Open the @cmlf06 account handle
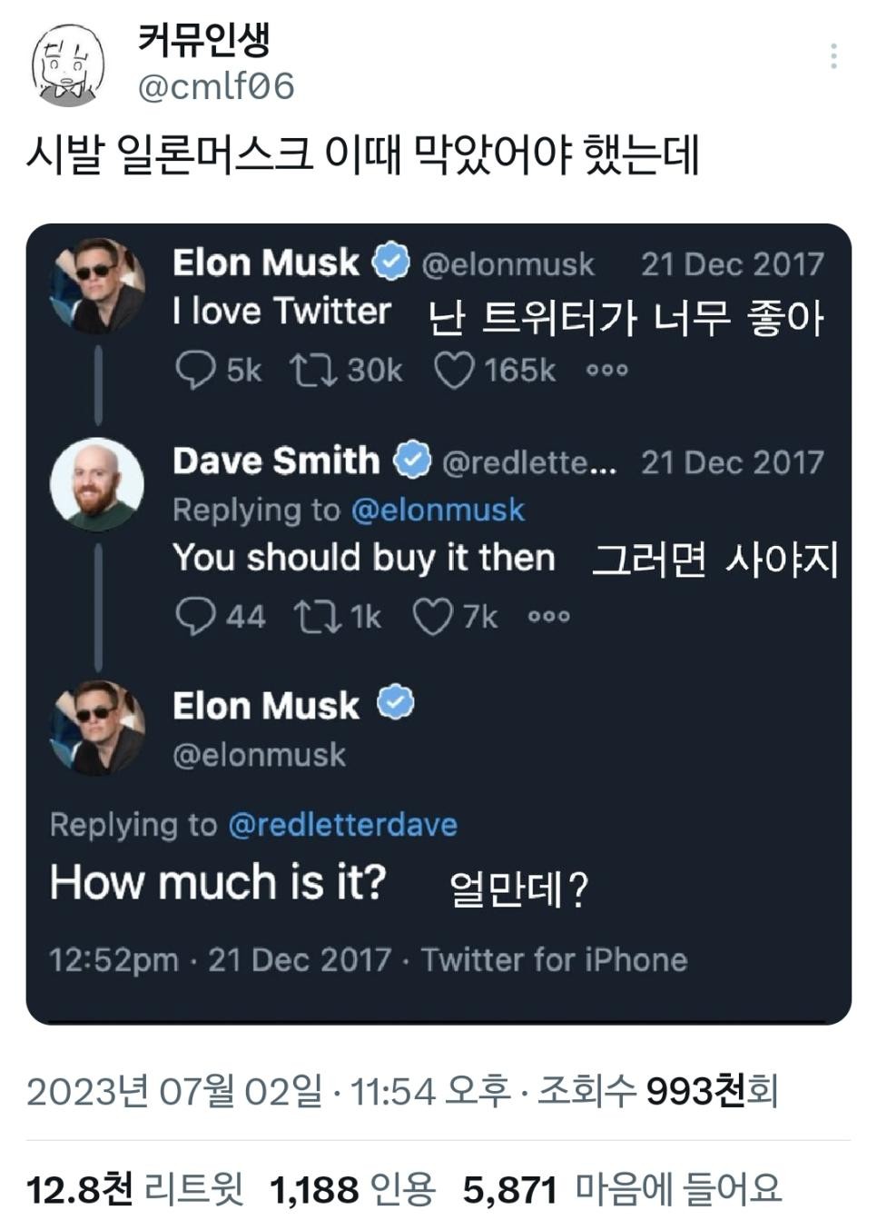The image size is (877, 1230). [x=216, y=86]
